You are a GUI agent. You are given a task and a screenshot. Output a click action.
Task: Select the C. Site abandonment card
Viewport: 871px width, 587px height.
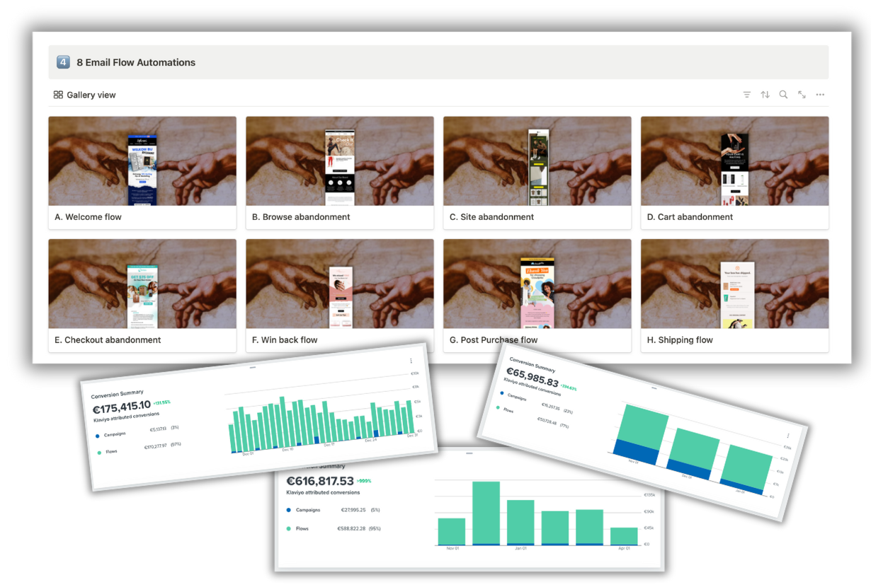537,172
